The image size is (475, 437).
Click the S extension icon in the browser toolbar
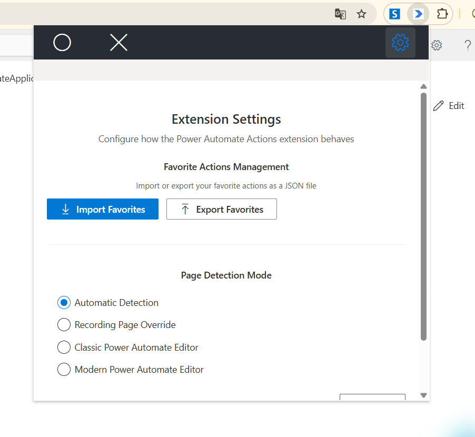(394, 14)
